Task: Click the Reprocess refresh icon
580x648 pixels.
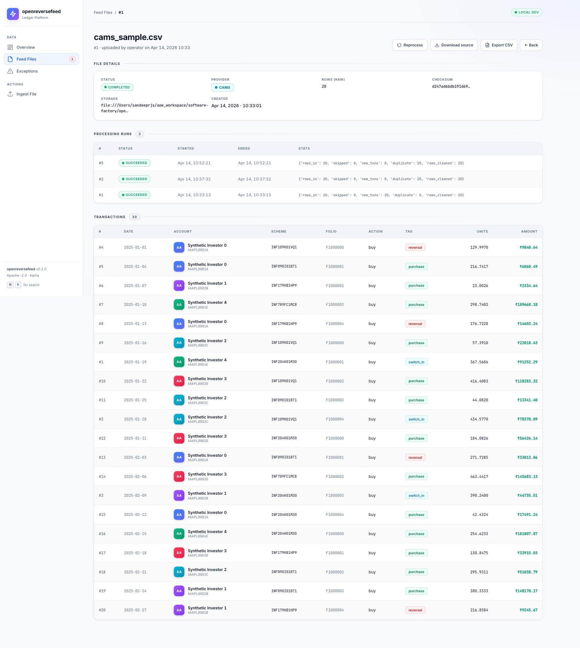Action: (x=399, y=45)
